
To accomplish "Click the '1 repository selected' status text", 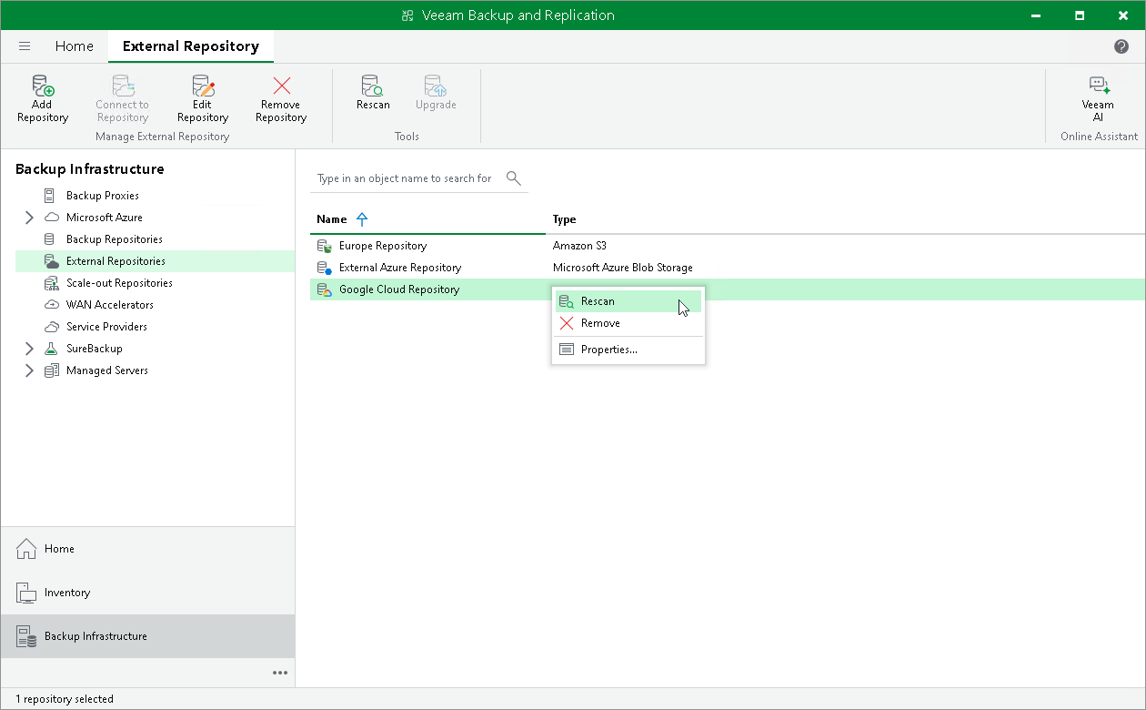I will (x=65, y=699).
